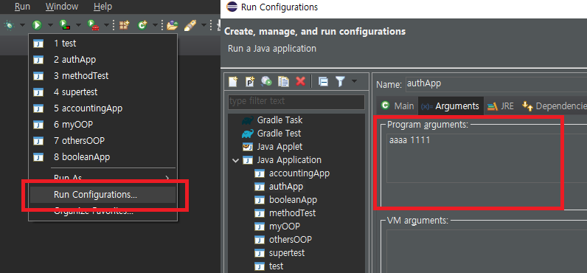Click the VM arguments text area
Image resolution: width=587 pixels, height=273 pixels.
click(x=487, y=251)
